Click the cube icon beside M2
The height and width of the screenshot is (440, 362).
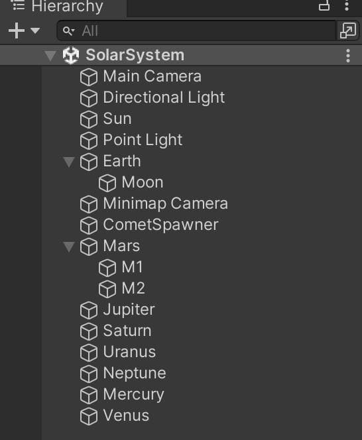(107, 289)
